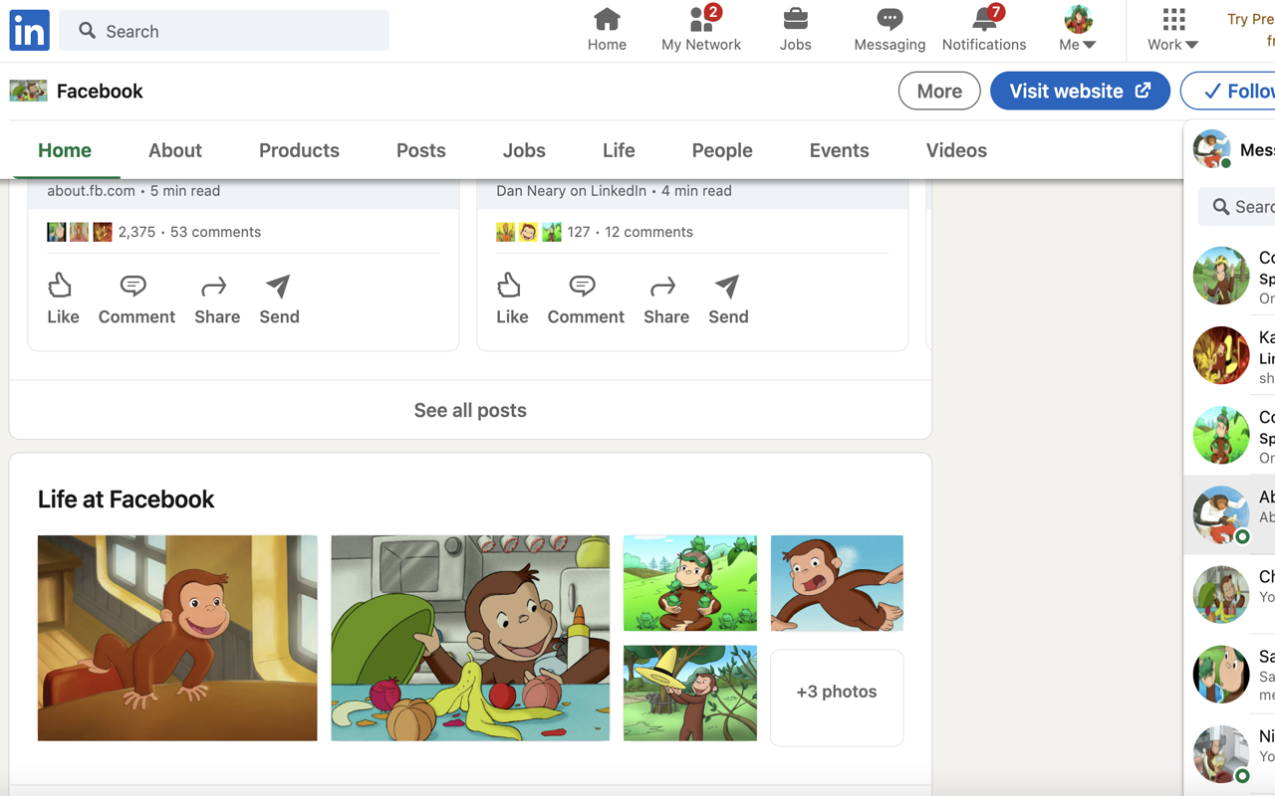Click the Visit website button
Screen dimensions: 1275x796
[1080, 91]
